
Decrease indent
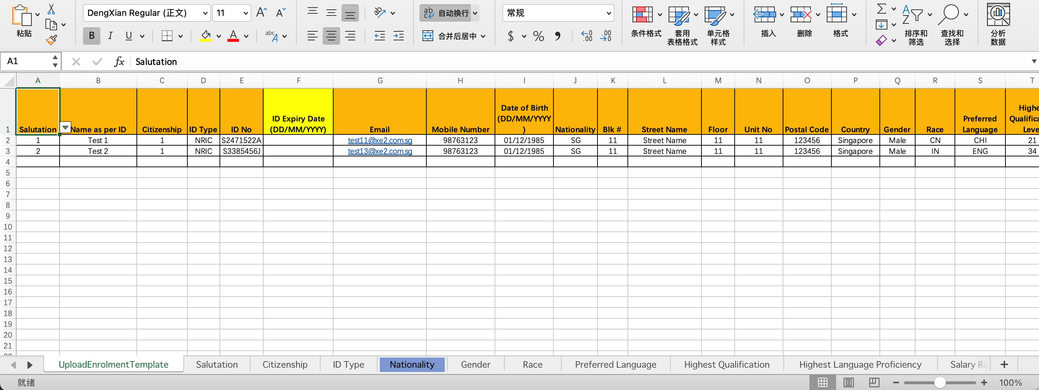(379, 36)
